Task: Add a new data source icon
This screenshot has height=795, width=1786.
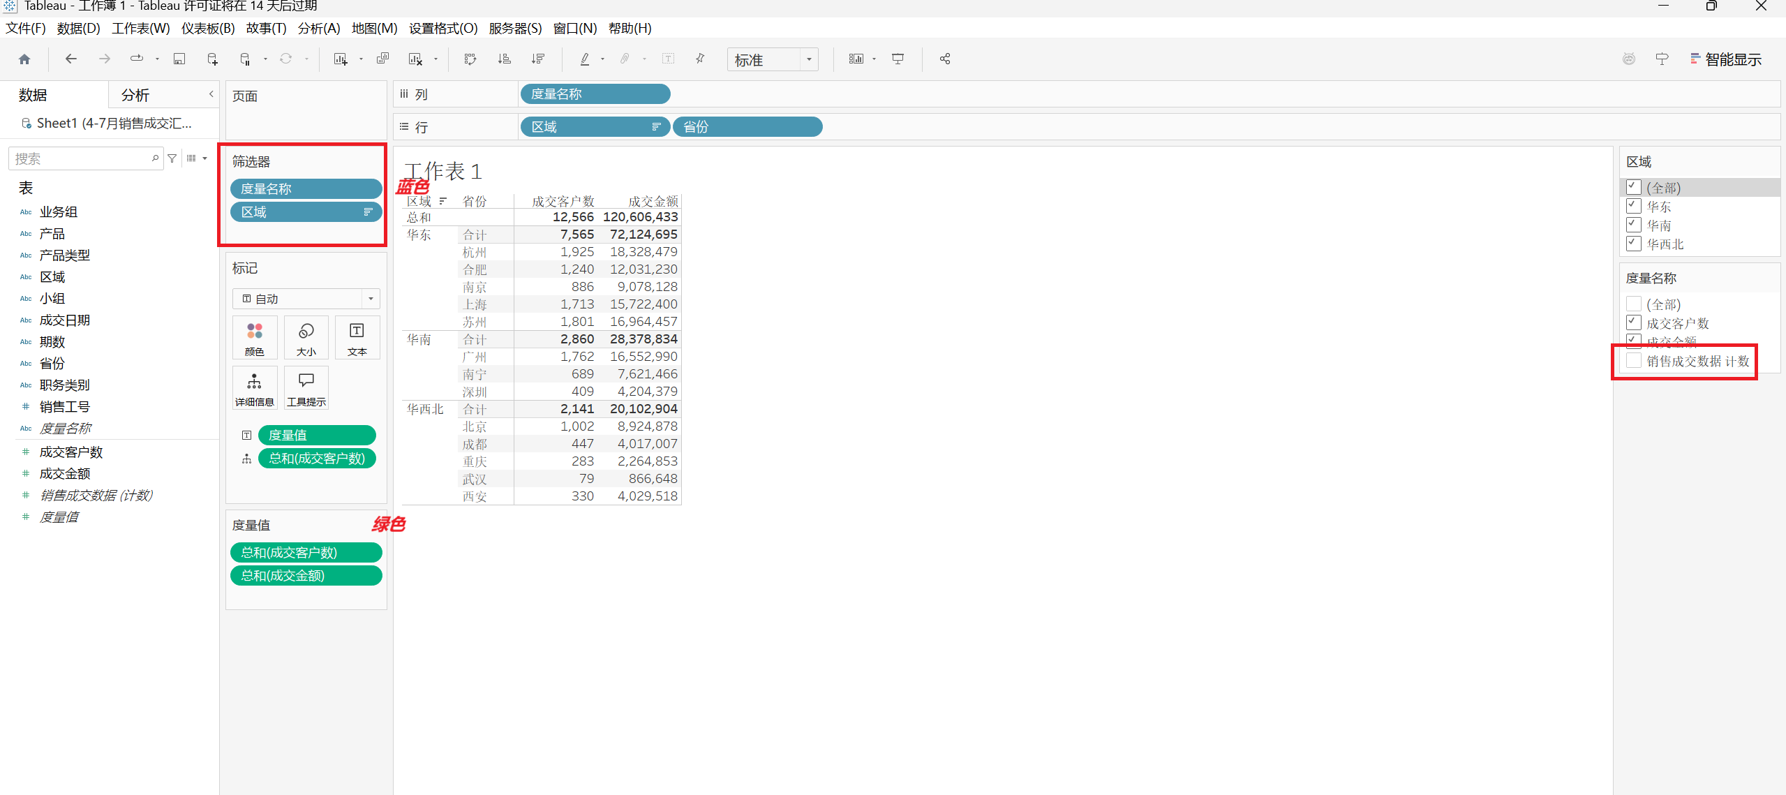Action: point(212,59)
